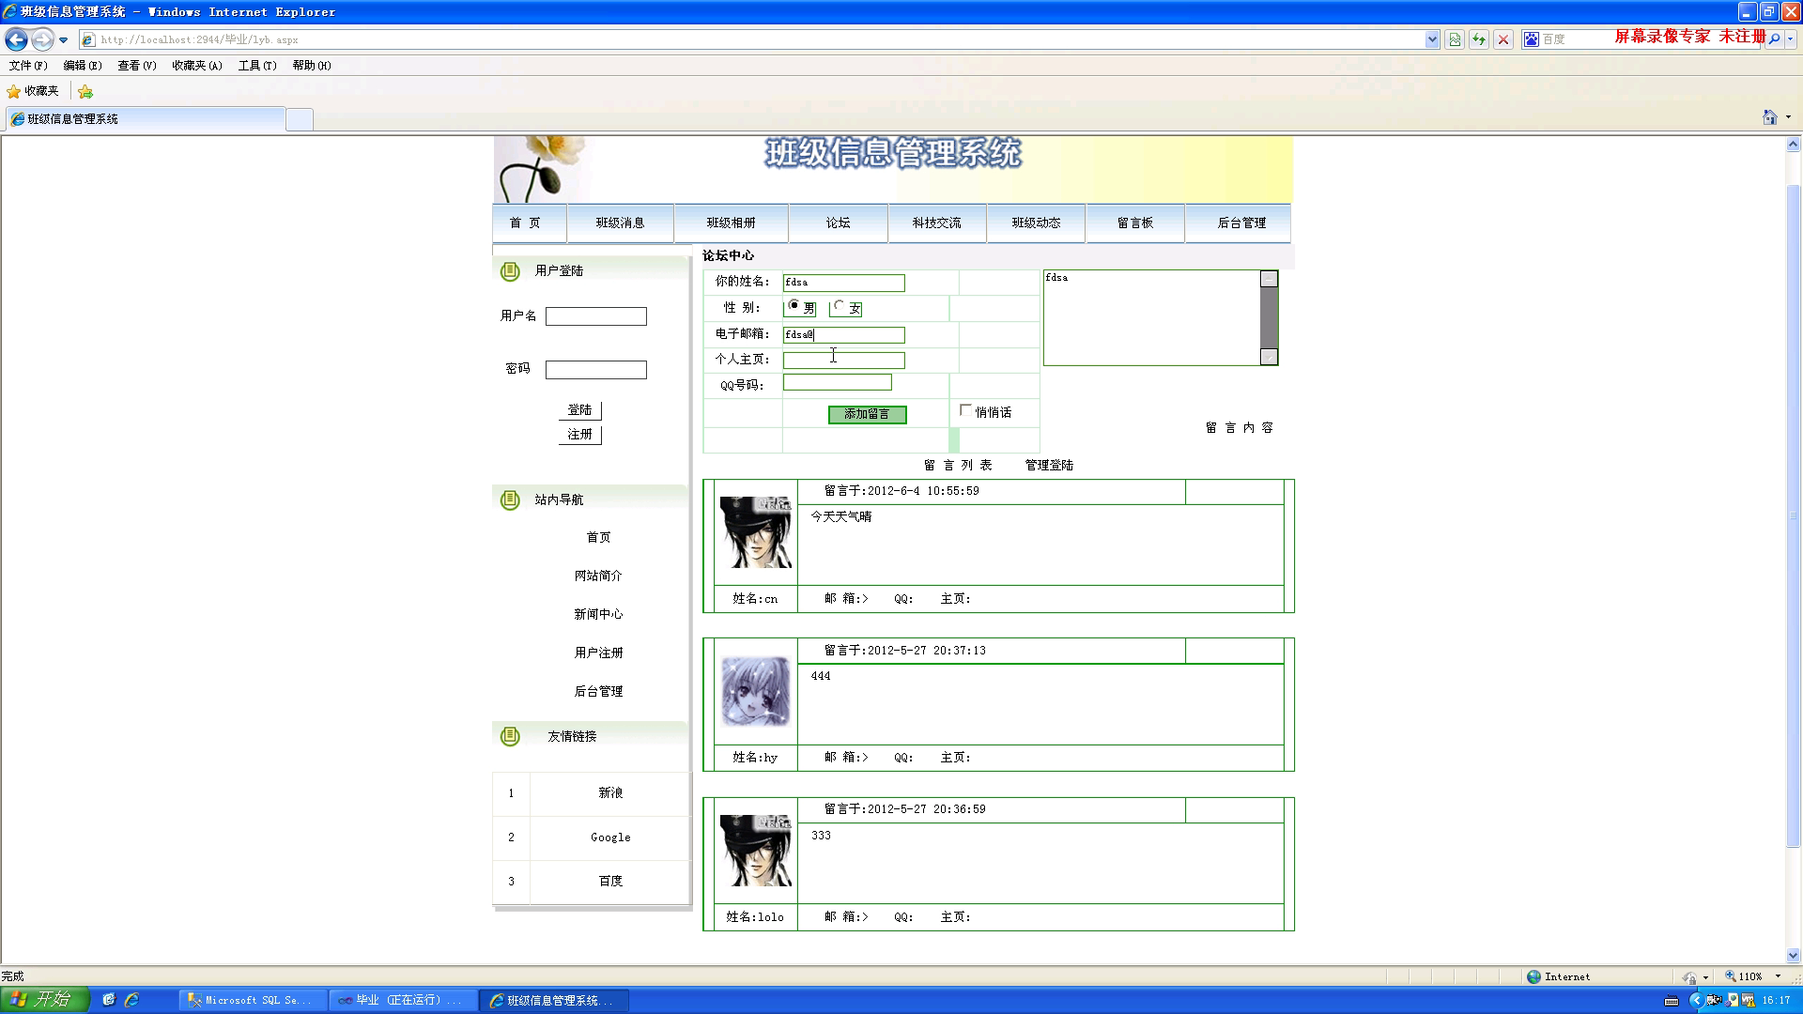Screen dimensions: 1803x1014
Task: Click the 密码 input field
Action: [596, 370]
